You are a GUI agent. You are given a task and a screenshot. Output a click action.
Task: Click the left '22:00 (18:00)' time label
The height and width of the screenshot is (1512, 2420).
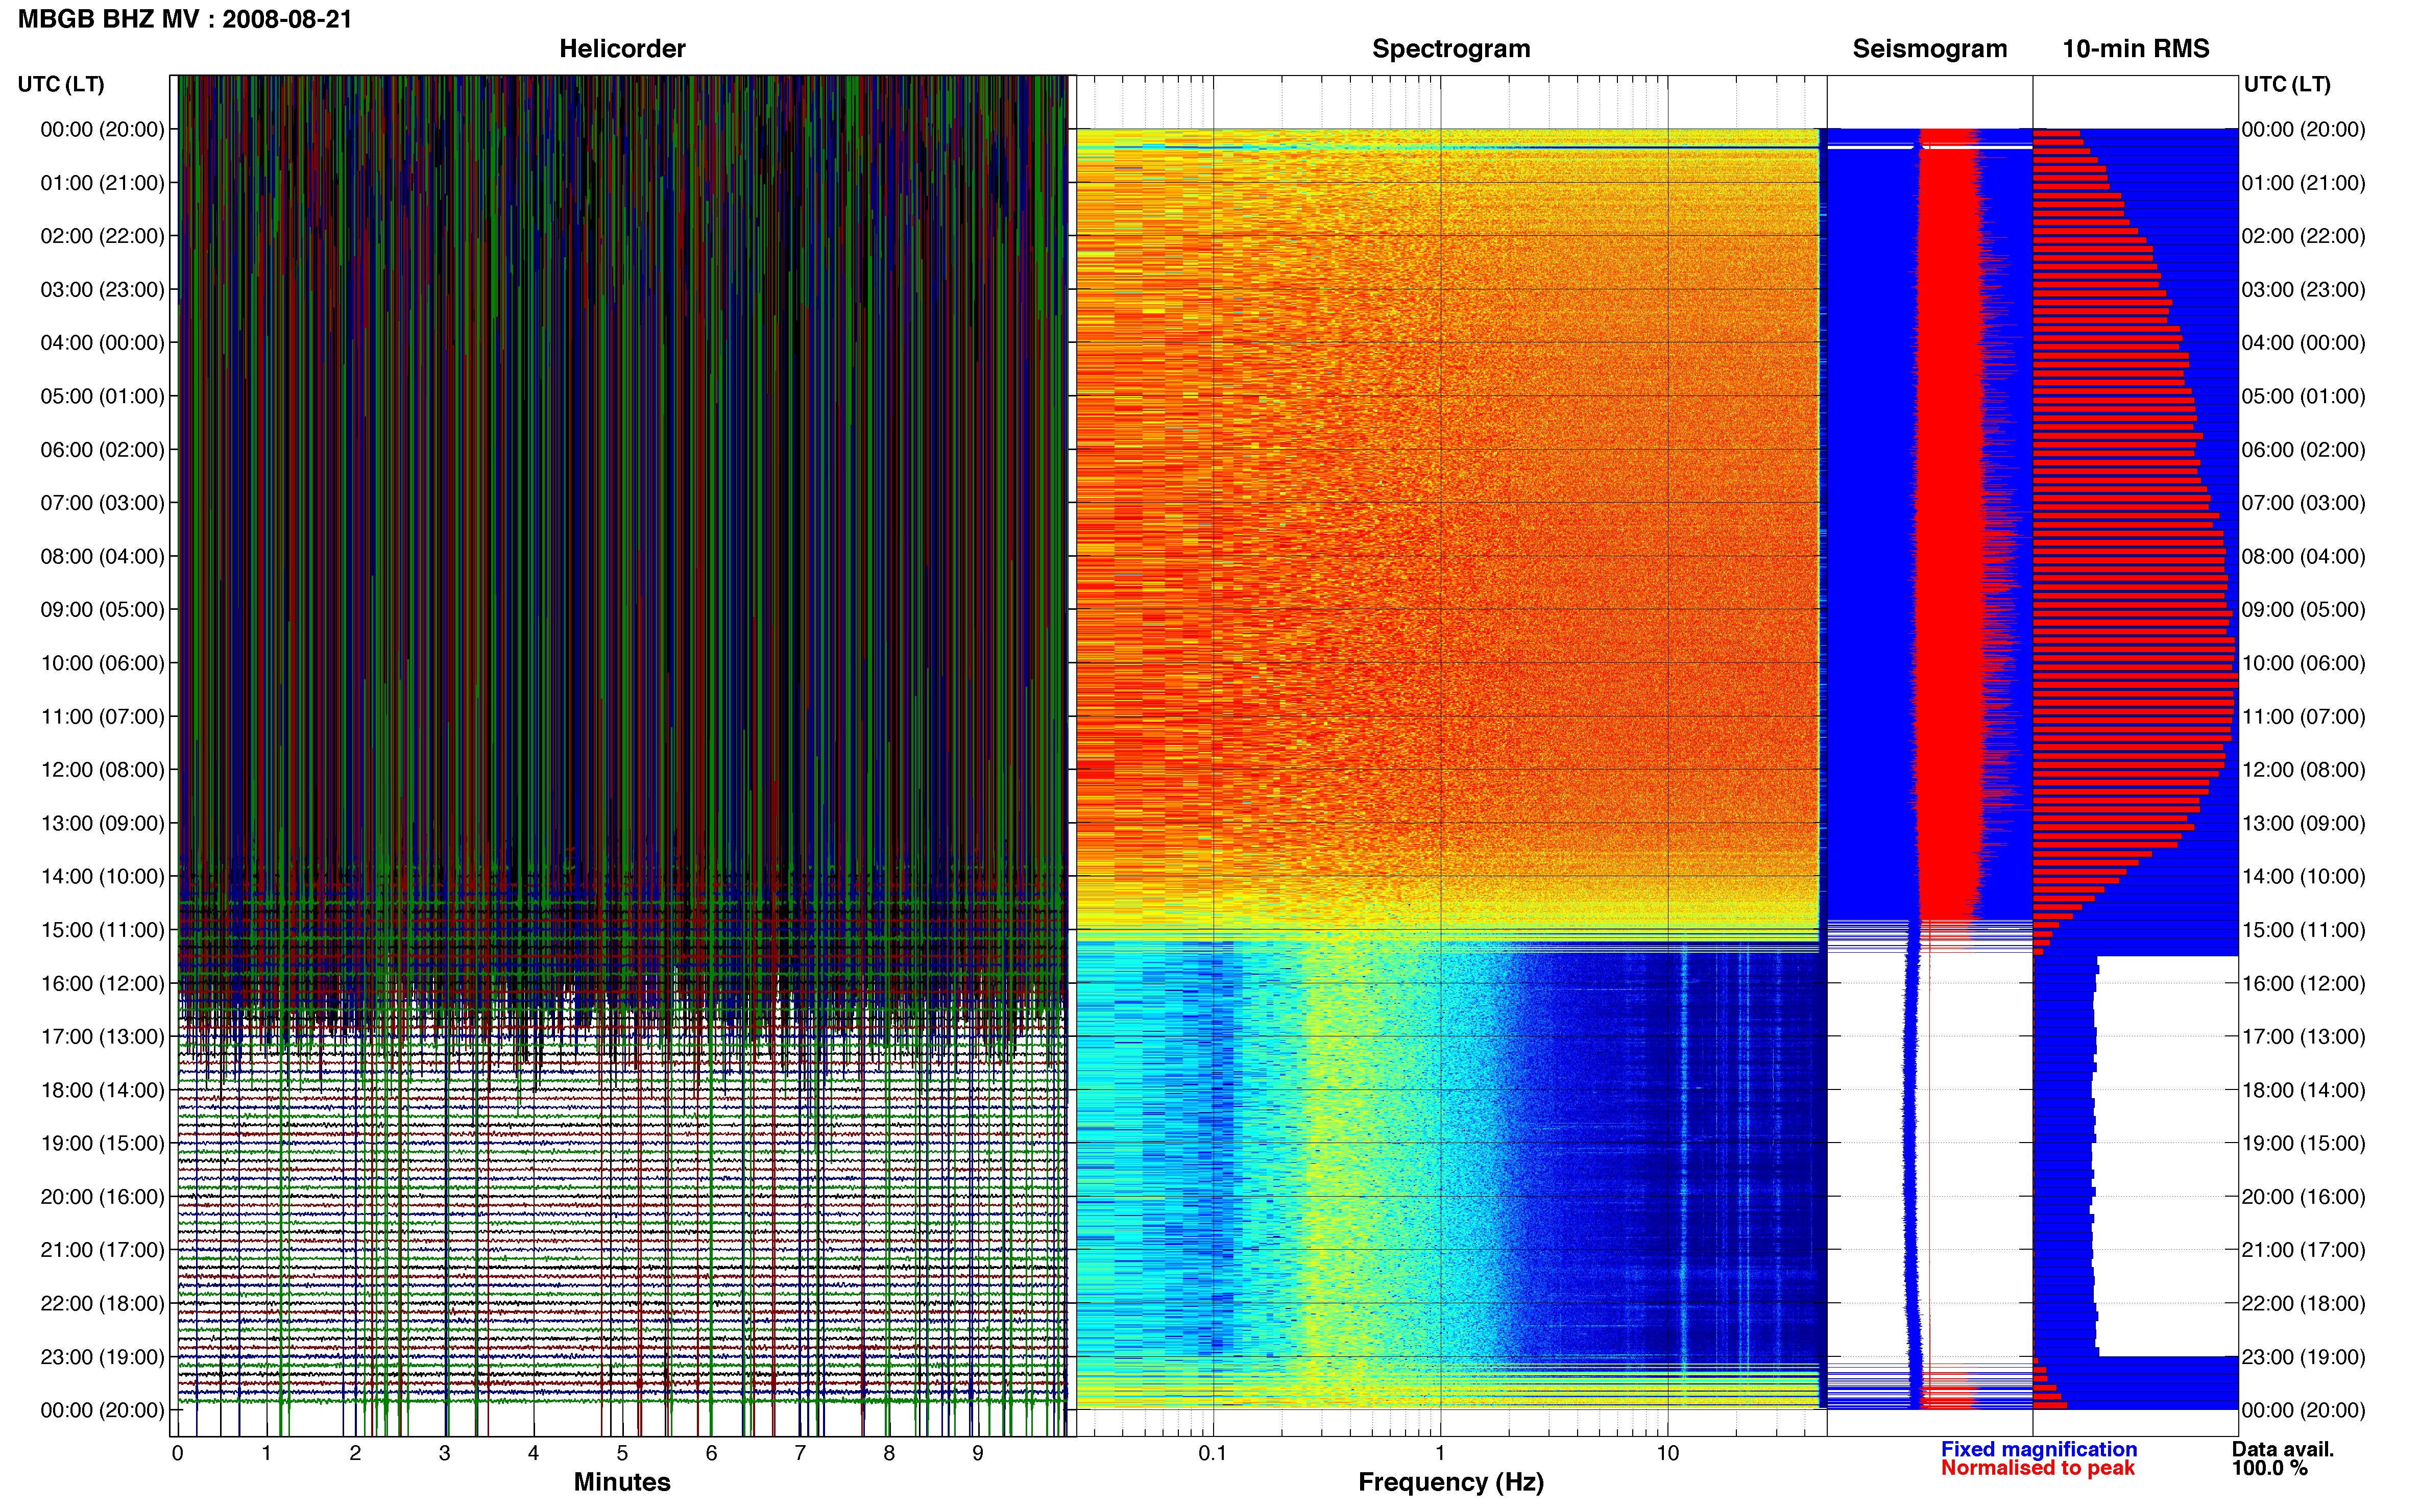[102, 1304]
